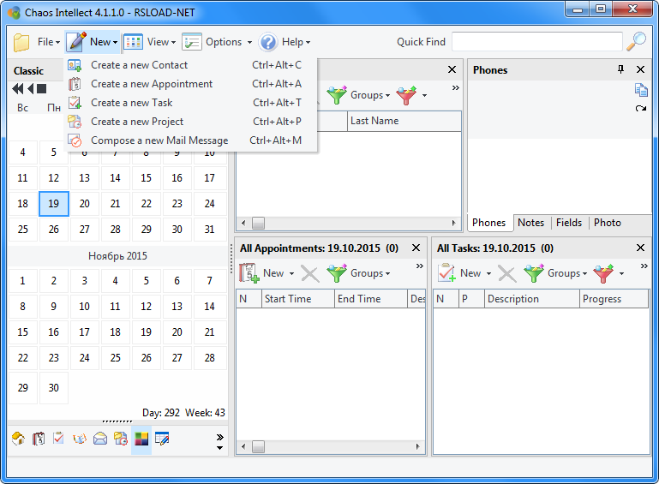Click the colored squares icon in bottom bar
The width and height of the screenshot is (659, 484).
click(141, 439)
